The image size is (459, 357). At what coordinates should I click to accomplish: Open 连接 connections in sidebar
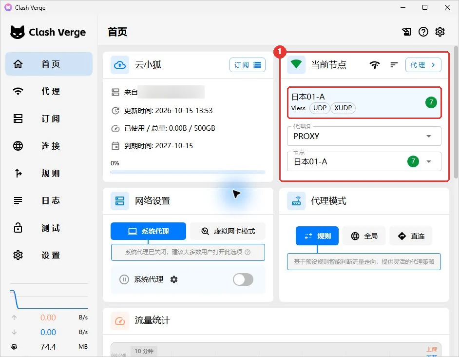click(49, 146)
